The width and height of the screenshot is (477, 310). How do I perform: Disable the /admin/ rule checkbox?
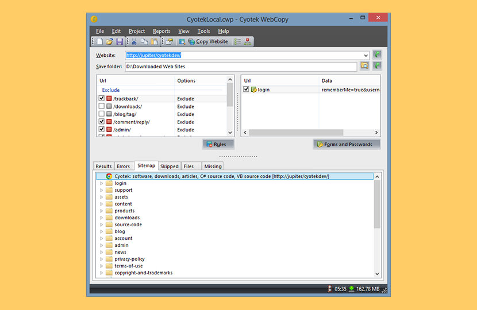pyautogui.click(x=102, y=129)
